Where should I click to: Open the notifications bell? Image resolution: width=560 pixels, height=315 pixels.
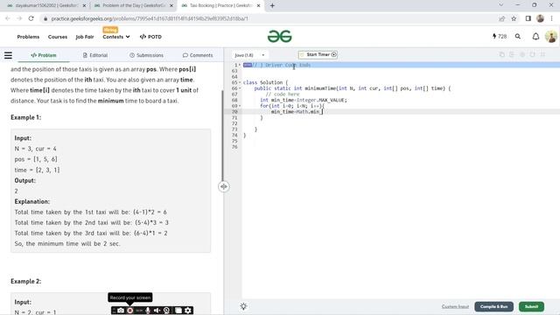coord(535,37)
